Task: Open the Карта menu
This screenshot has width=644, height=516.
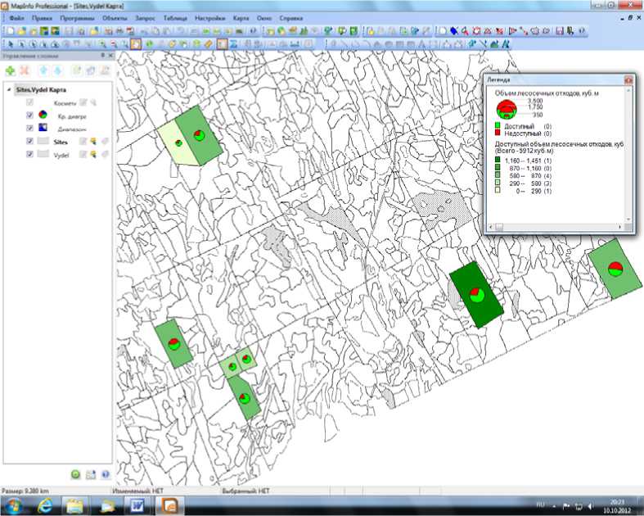Action: (x=241, y=17)
